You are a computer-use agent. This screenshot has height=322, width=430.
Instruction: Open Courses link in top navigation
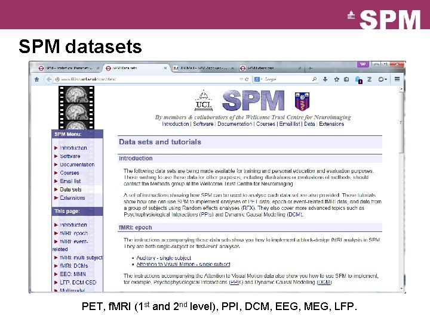[x=265, y=124]
